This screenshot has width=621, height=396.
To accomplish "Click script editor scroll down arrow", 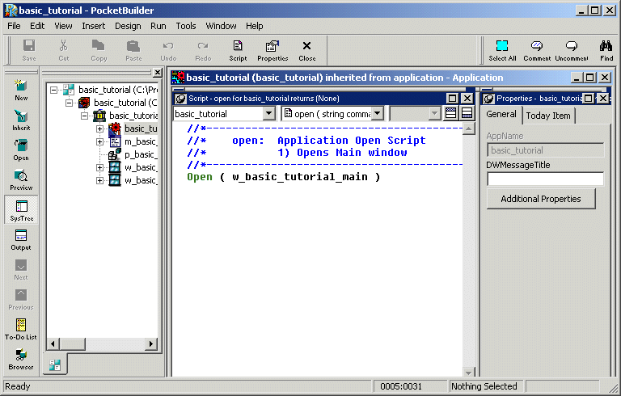I will tap(468, 373).
